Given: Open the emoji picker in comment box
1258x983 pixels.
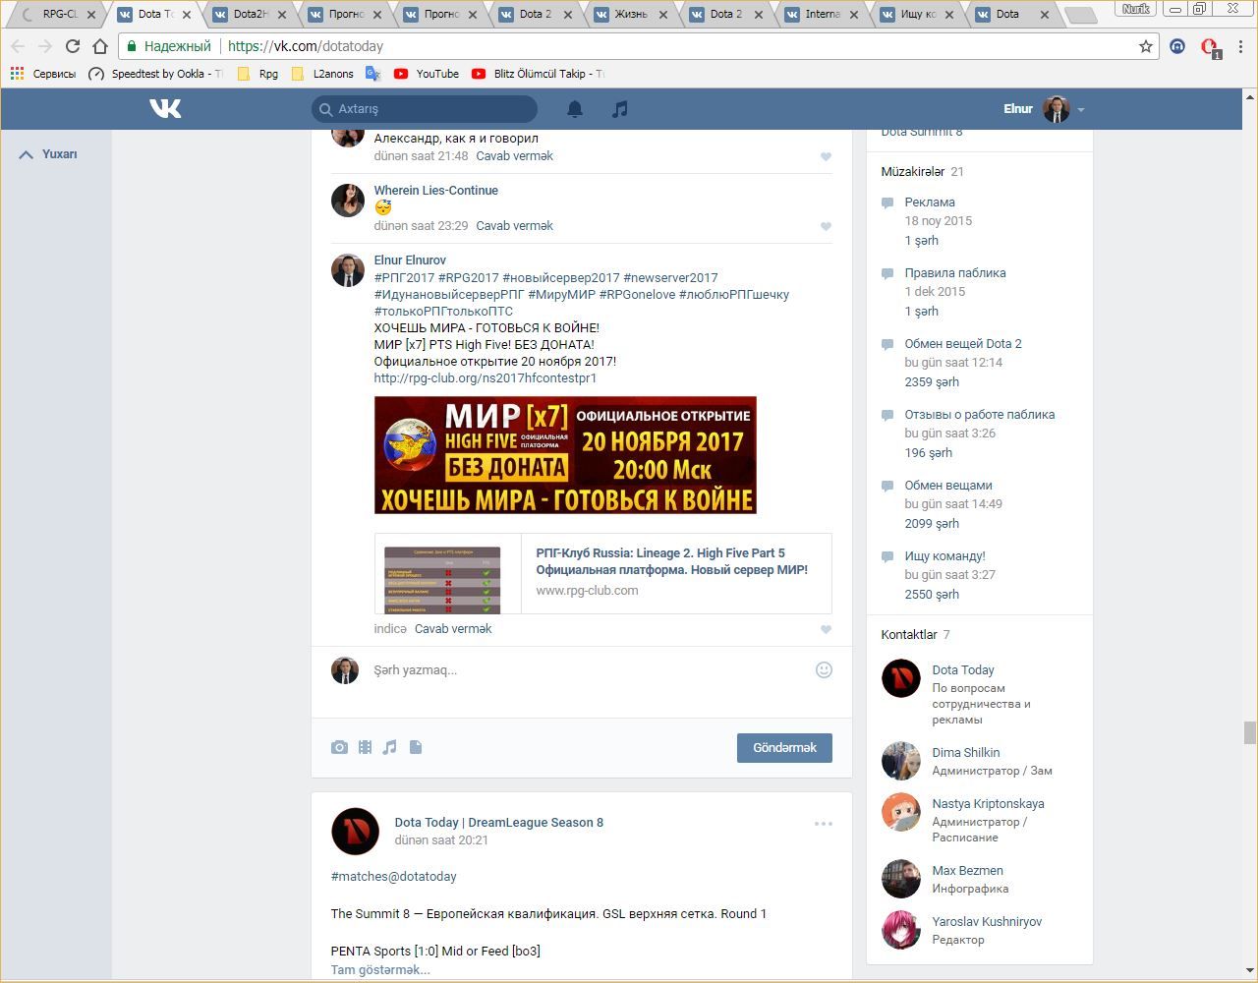Looking at the screenshot, I should click(x=824, y=669).
